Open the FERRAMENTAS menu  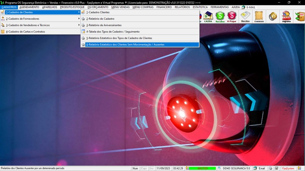220,7
